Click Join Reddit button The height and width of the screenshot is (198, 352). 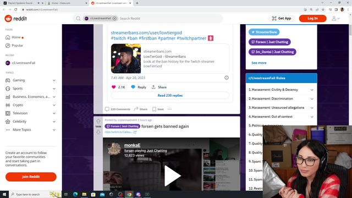[x=31, y=177]
